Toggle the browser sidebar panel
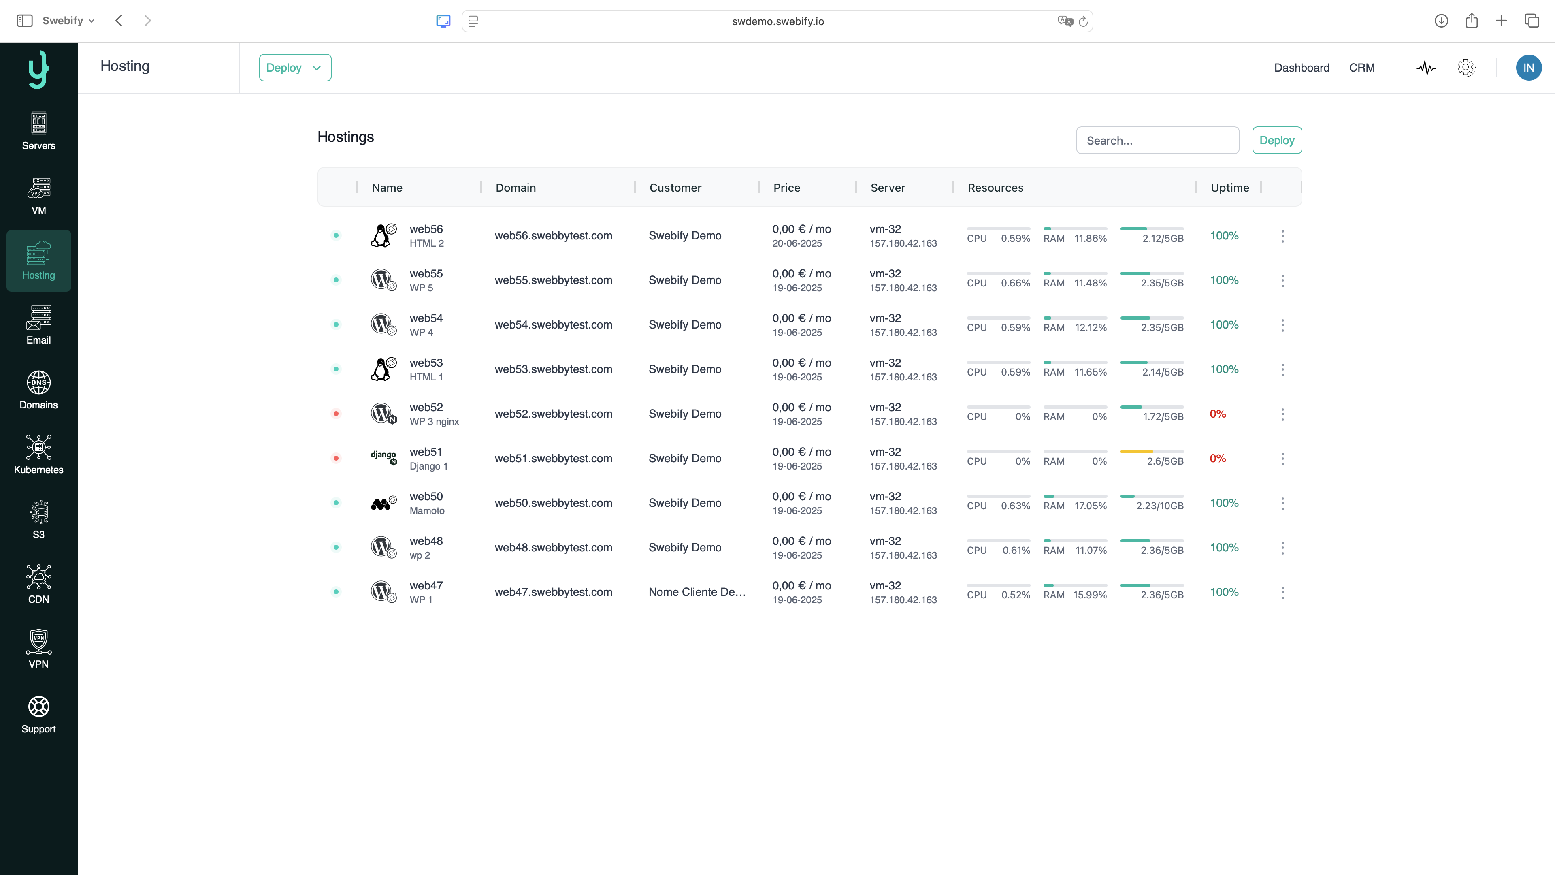The height and width of the screenshot is (875, 1555). click(25, 21)
